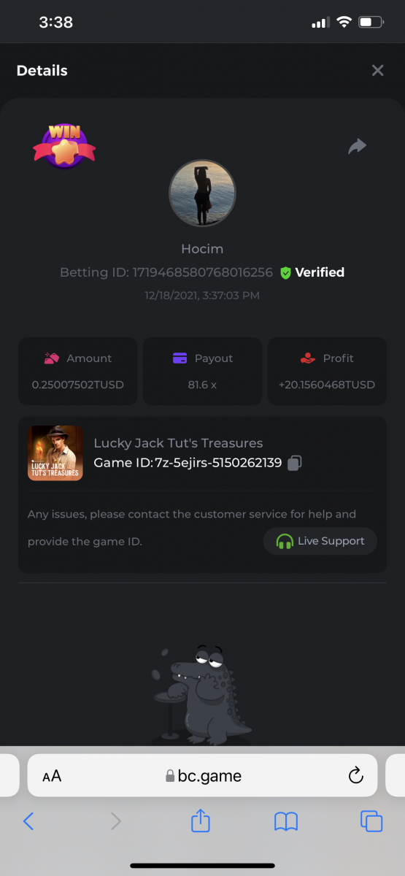The width and height of the screenshot is (405, 876).
Task: Open Live Support chat
Action: [x=320, y=541]
